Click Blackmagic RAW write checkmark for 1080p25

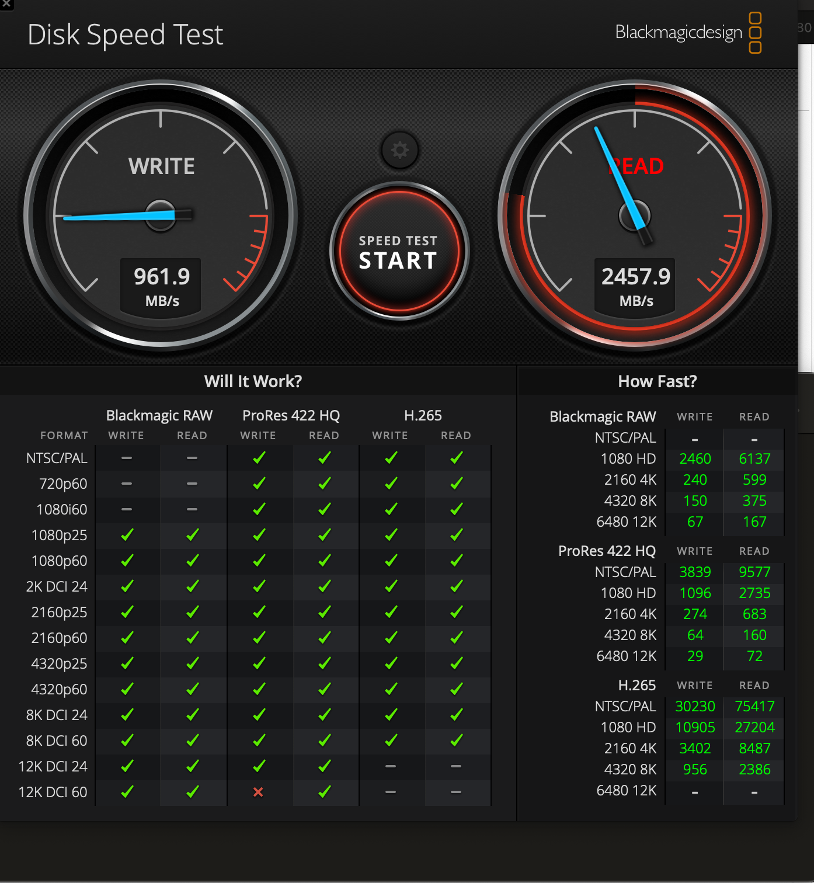127,534
